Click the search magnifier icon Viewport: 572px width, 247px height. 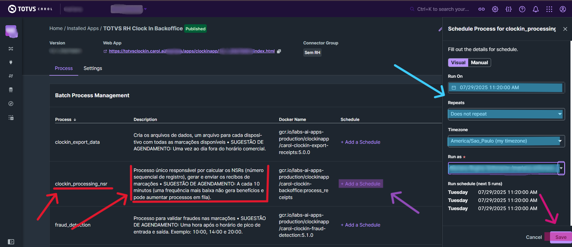pos(412,9)
